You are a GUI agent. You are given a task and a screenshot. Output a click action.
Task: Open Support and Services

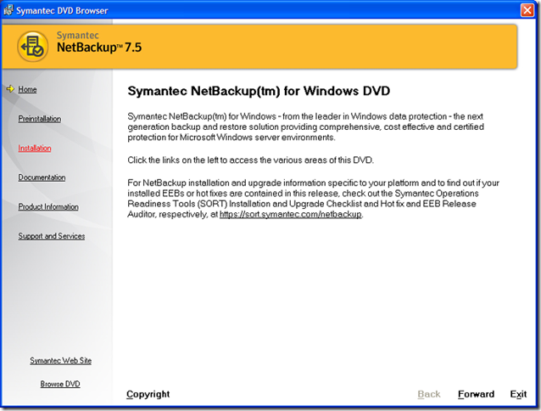pos(52,236)
